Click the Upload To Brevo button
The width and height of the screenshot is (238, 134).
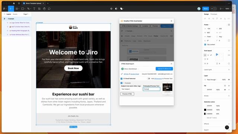tap(164, 69)
